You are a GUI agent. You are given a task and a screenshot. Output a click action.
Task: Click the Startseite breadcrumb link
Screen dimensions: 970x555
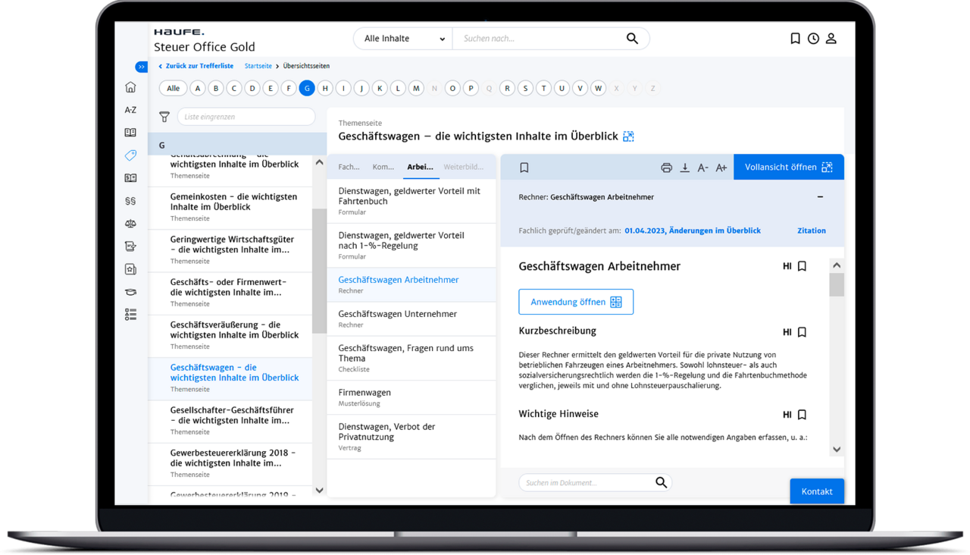pyautogui.click(x=258, y=66)
